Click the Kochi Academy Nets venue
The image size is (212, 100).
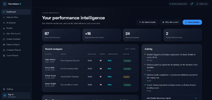click(x=69, y=69)
